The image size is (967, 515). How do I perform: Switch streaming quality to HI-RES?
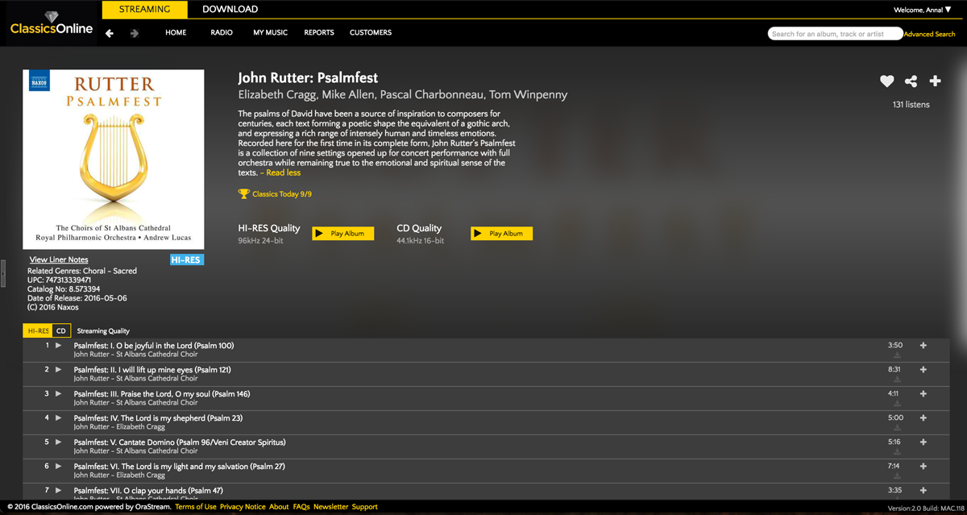(38, 331)
